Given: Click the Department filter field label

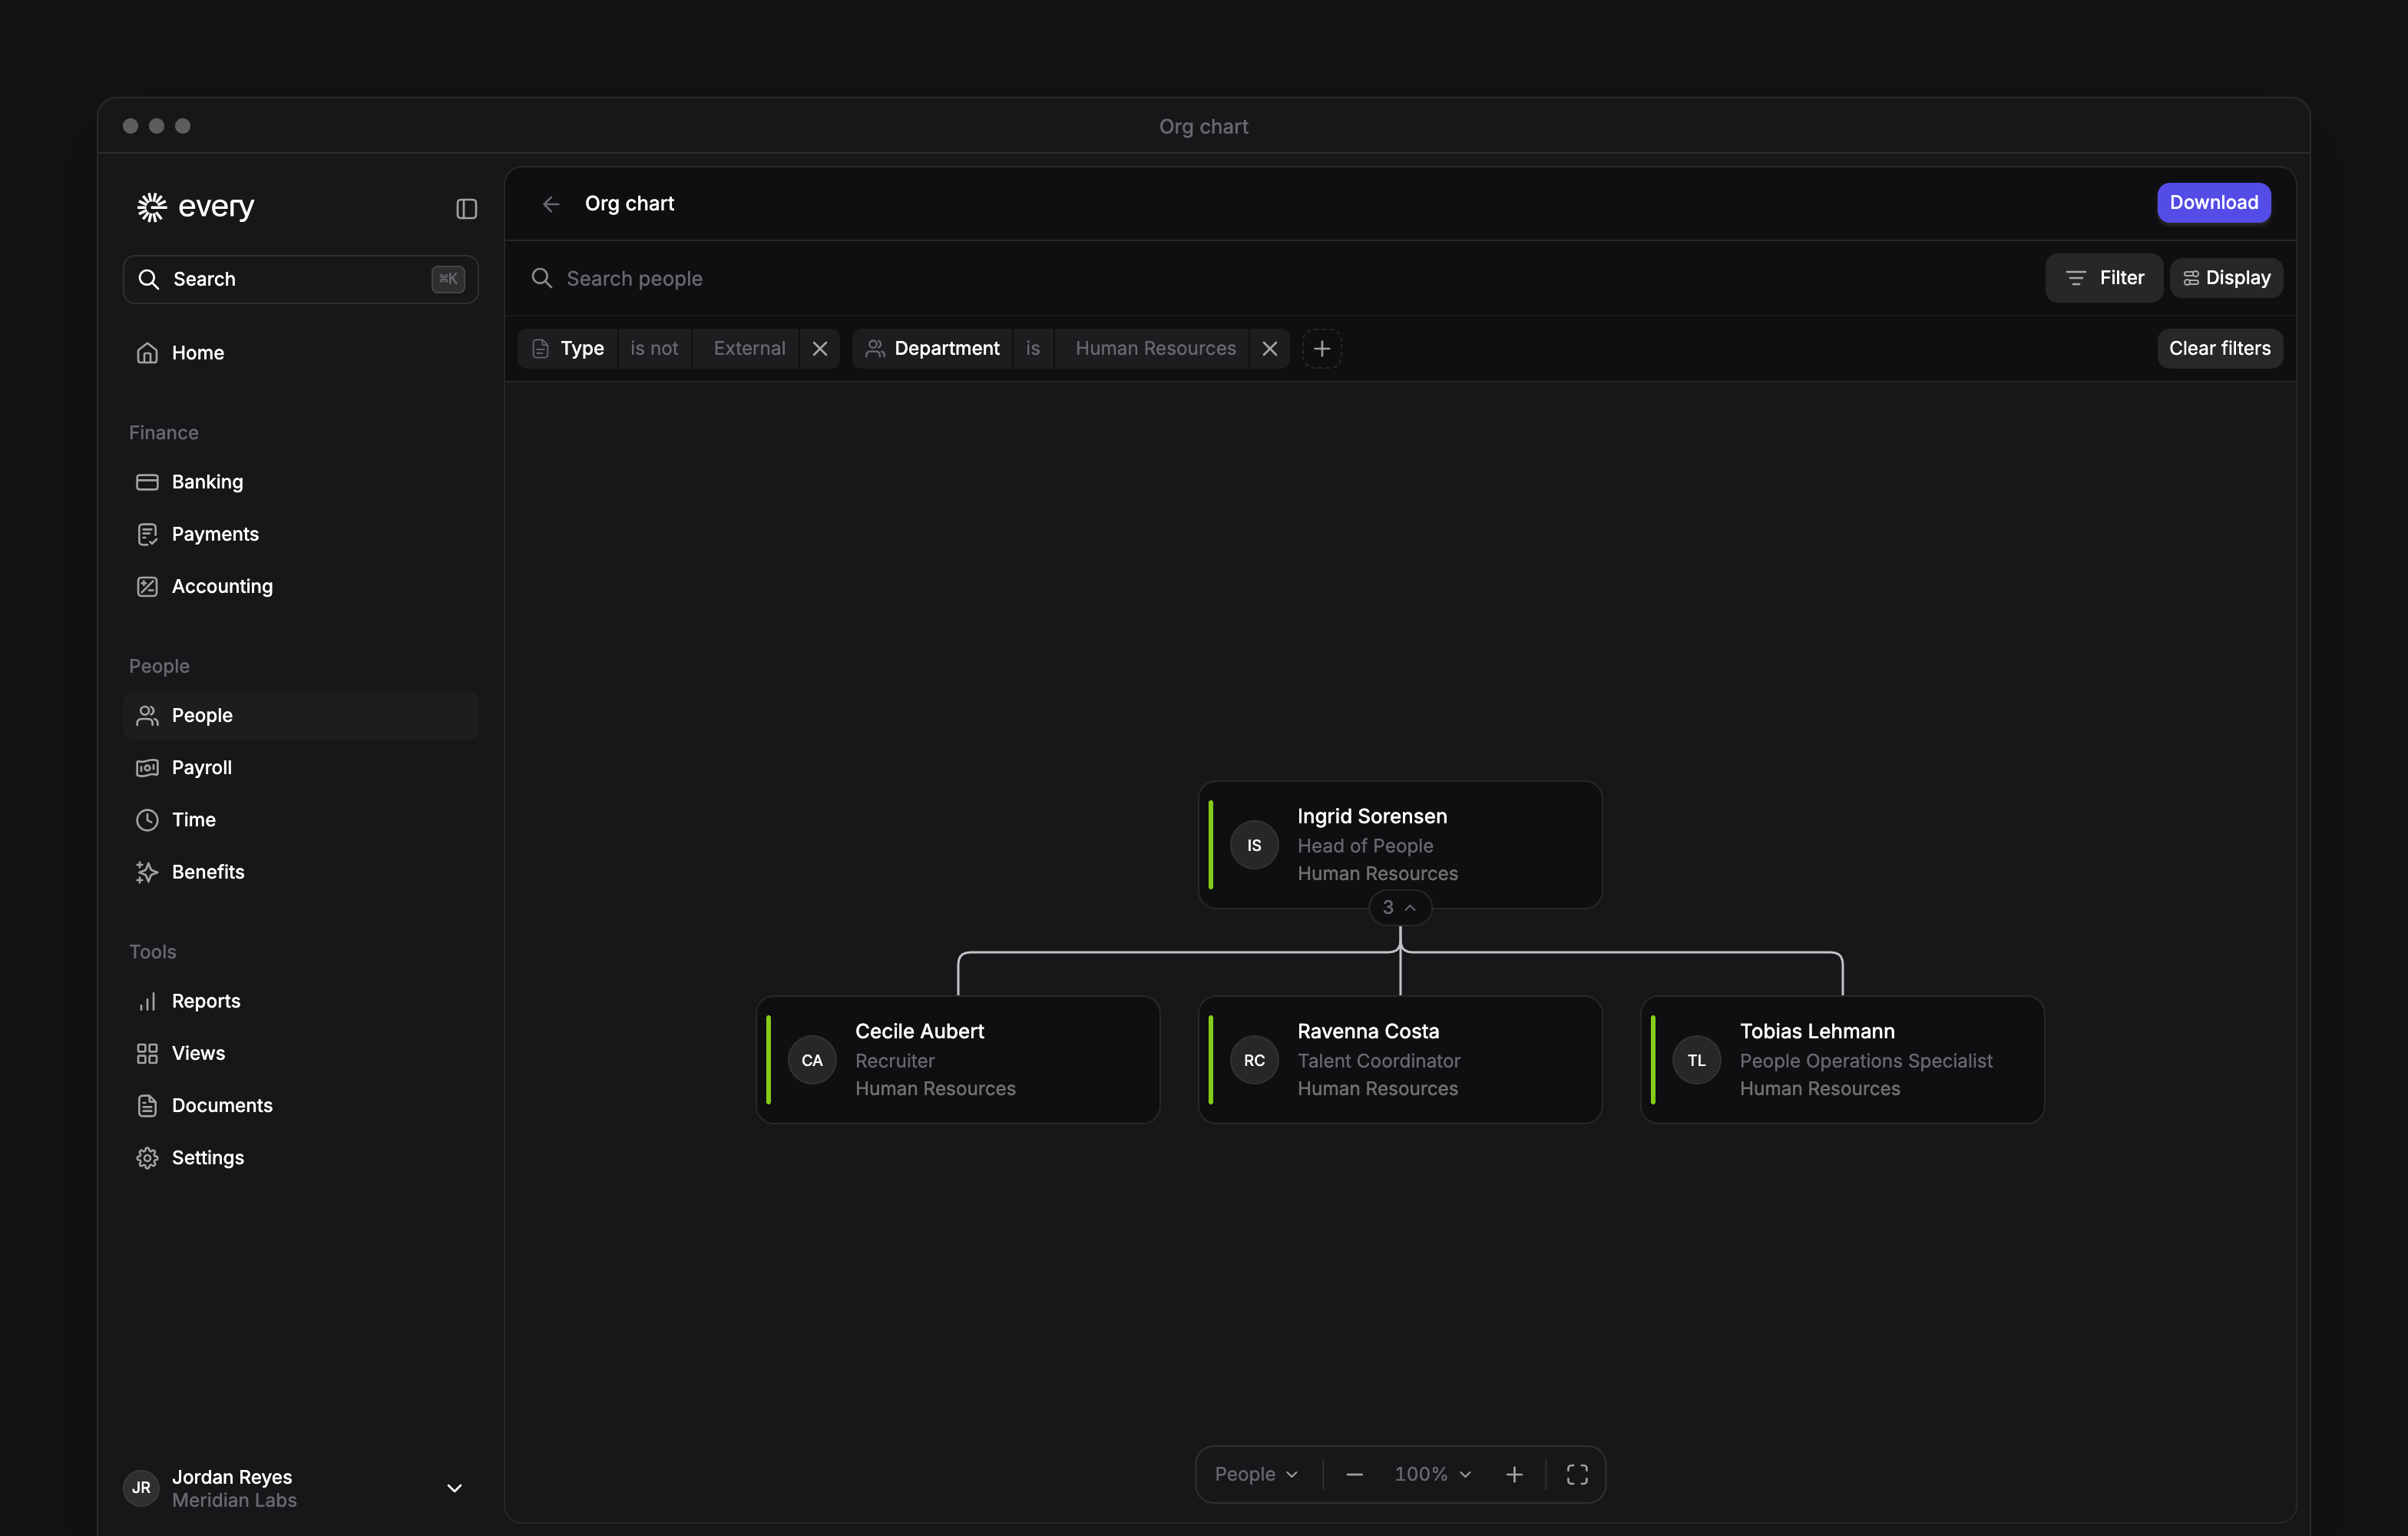Looking at the screenshot, I should (933, 348).
